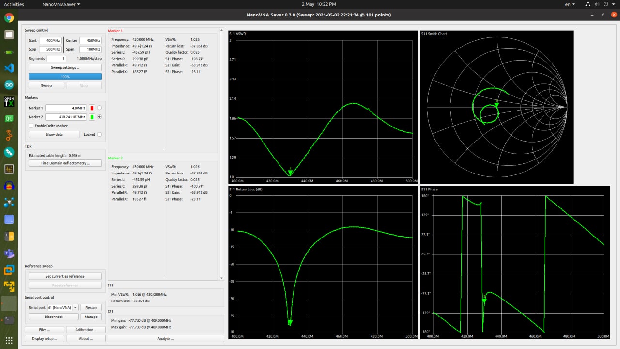Open the Calculator app in dock

(x=9, y=236)
